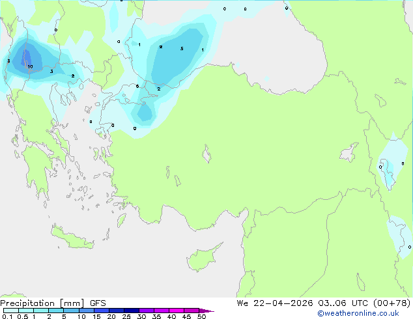Click the 40–45 mm magenta legend swatch

point(177,311)
